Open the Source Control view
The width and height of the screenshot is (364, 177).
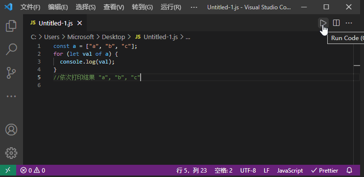click(x=11, y=73)
